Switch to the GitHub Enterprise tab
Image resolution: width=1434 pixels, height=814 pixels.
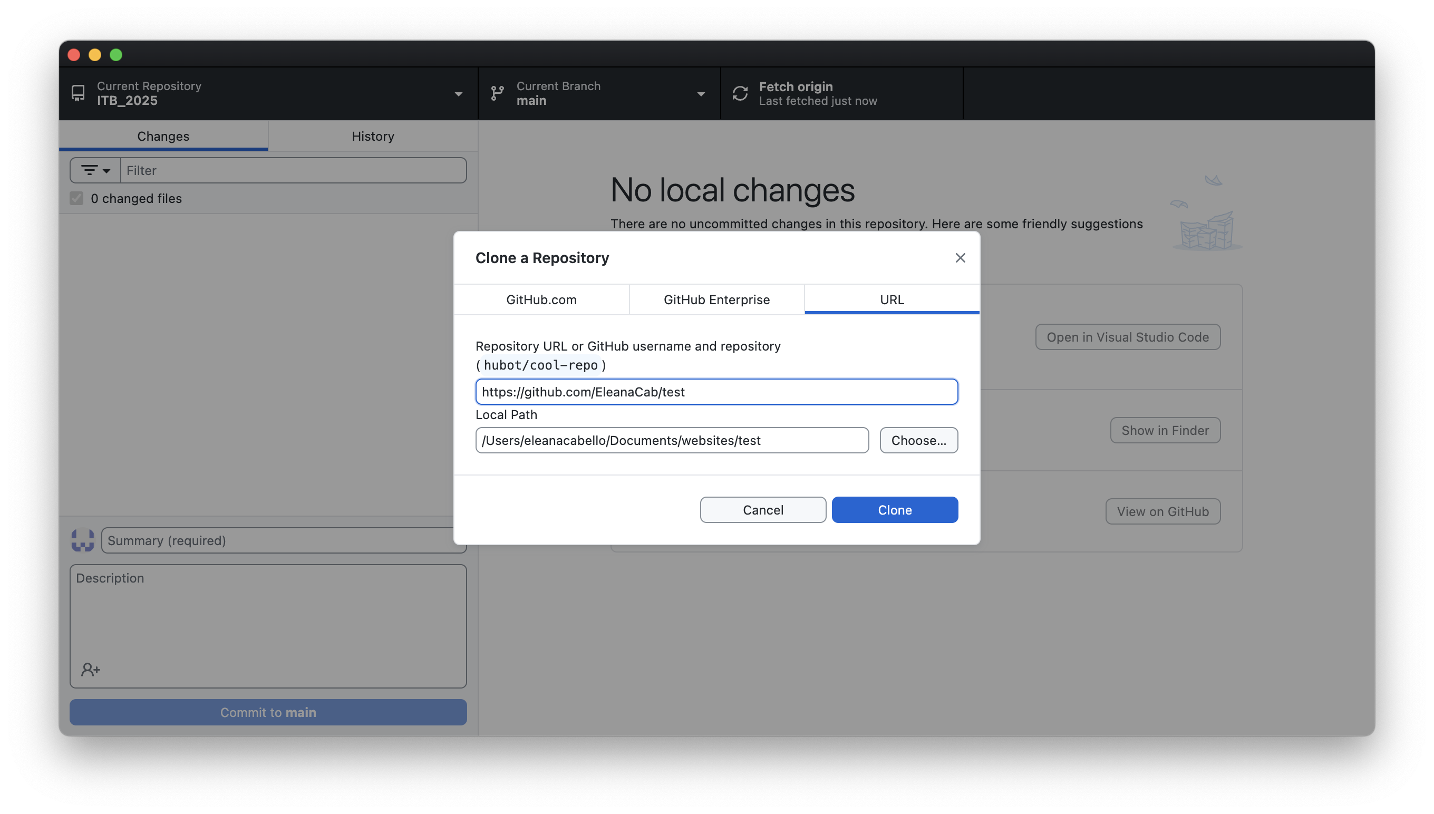pos(716,299)
